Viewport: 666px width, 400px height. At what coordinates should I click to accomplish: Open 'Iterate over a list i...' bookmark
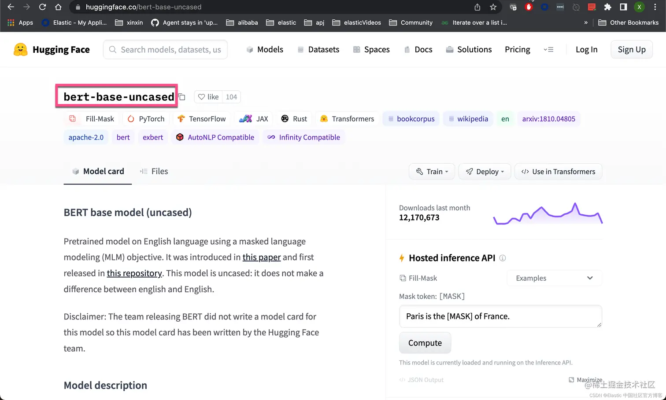point(474,22)
